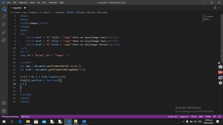Open the Explorer view in activity bar
Image resolution: width=223 pixels, height=125 pixels.
click(x=4, y=9)
